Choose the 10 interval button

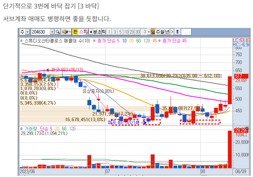[x=126, y=32]
